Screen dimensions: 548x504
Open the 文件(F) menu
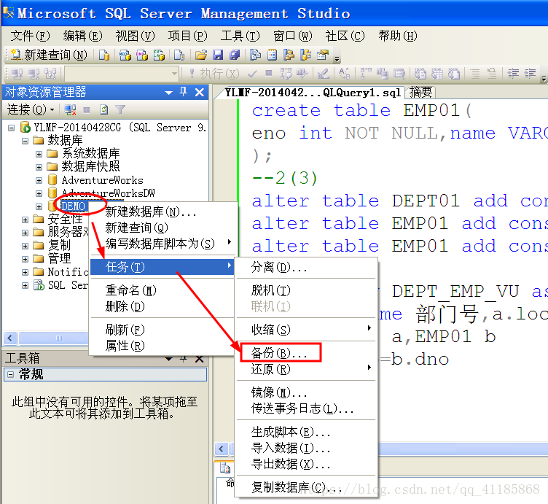pos(30,36)
